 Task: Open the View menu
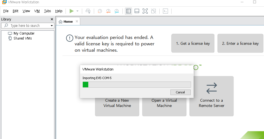tap(26, 11)
